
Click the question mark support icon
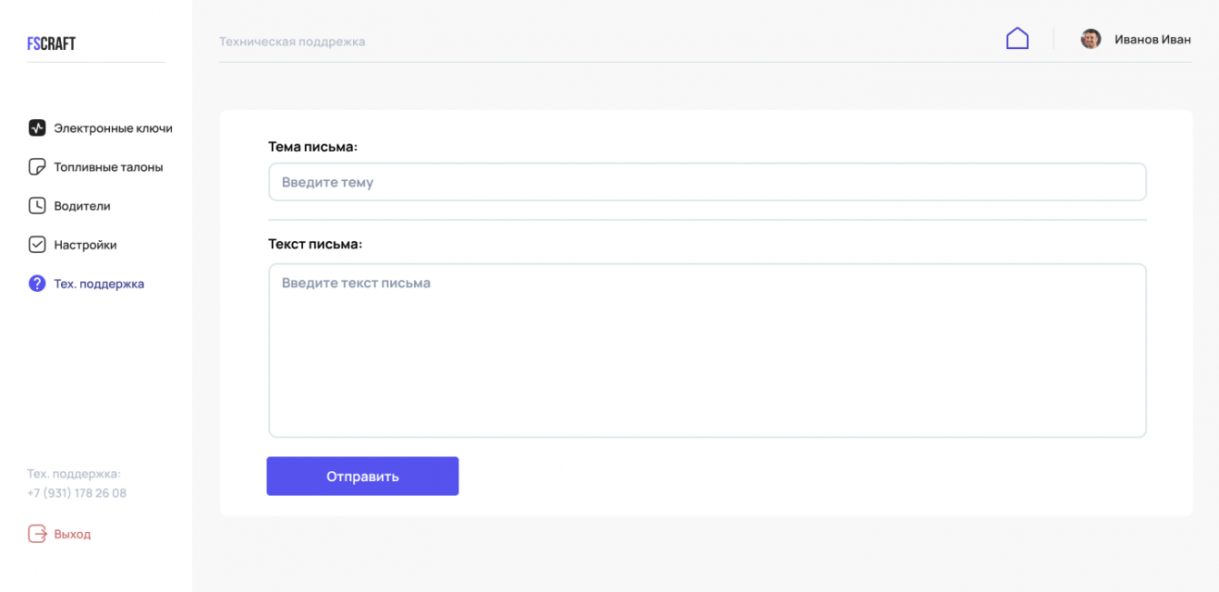(x=36, y=284)
